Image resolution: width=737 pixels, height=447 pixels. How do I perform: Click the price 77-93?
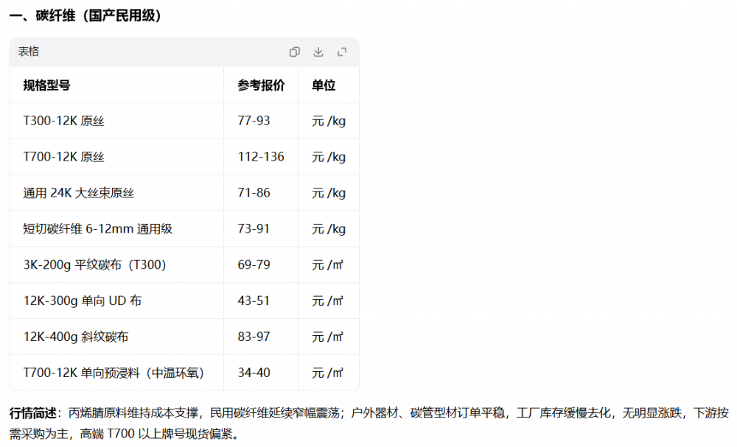pos(254,122)
